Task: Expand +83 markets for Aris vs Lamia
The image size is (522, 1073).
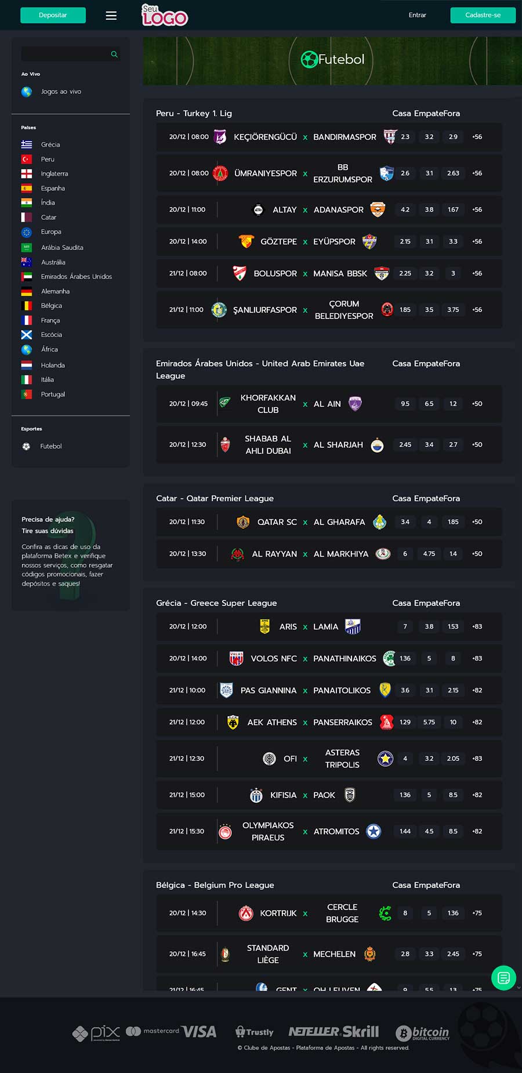Action: (x=477, y=626)
